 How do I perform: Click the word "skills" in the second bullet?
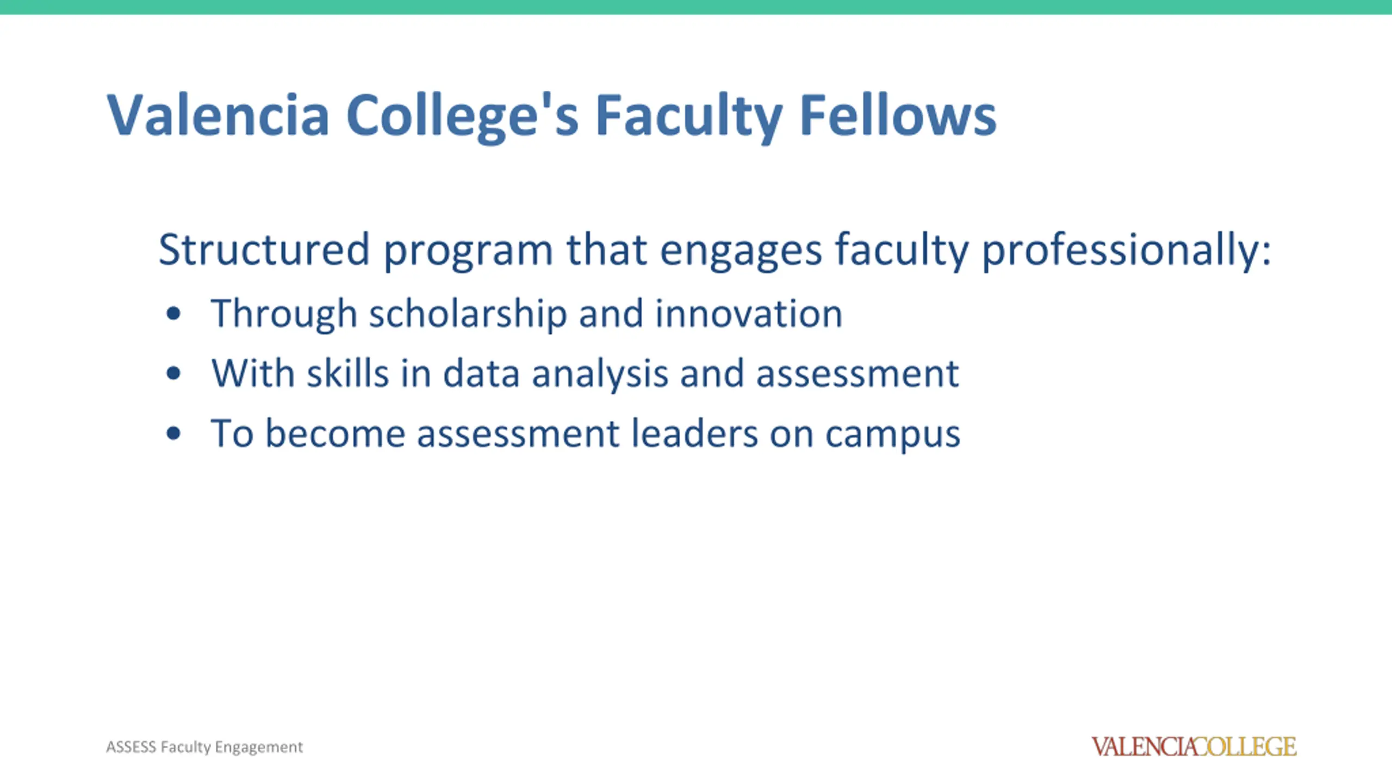[347, 374]
